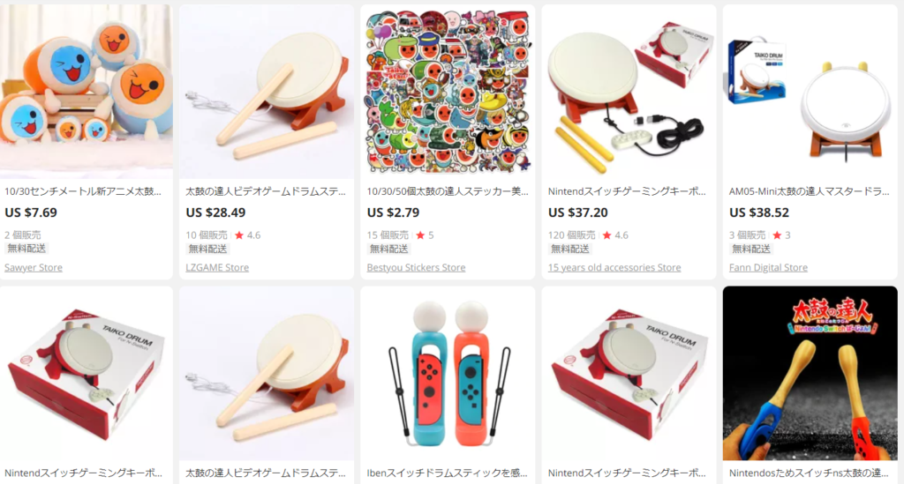Open the Joy-Con drumstick grips product image
Viewport: 904px width, 484px height.
[448, 374]
